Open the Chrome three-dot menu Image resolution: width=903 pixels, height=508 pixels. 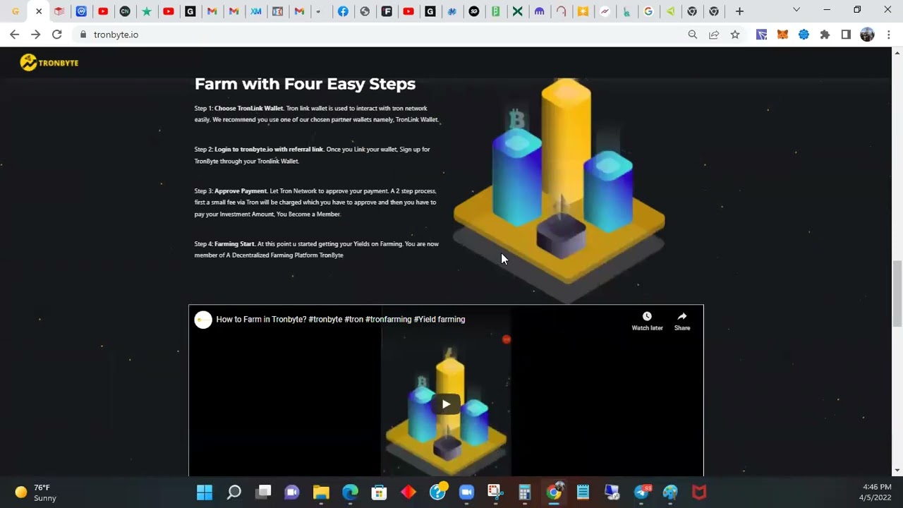(888, 35)
